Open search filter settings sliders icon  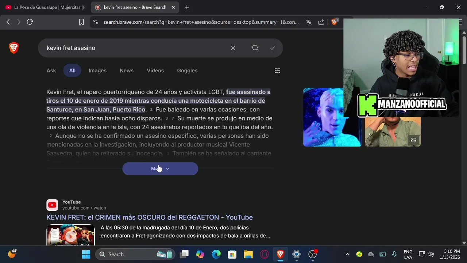pos(277,70)
